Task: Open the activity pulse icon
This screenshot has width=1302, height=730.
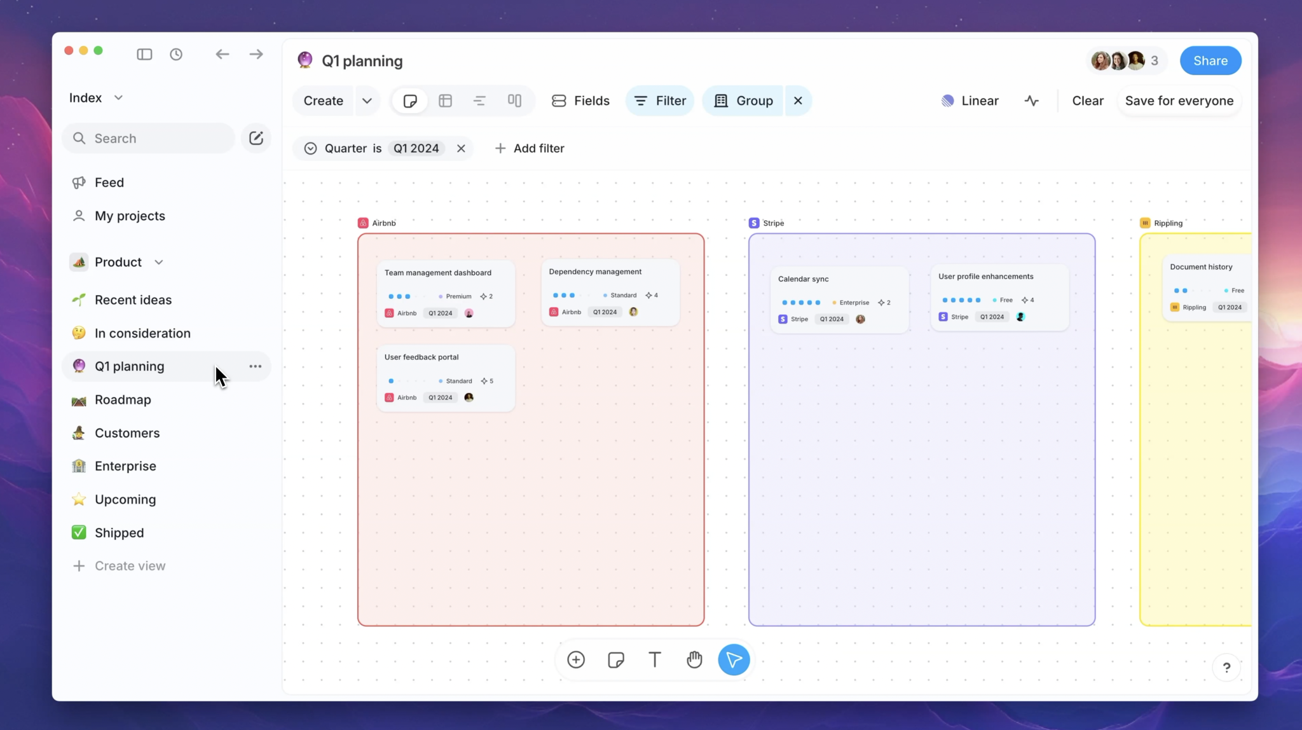Action: [1031, 100]
